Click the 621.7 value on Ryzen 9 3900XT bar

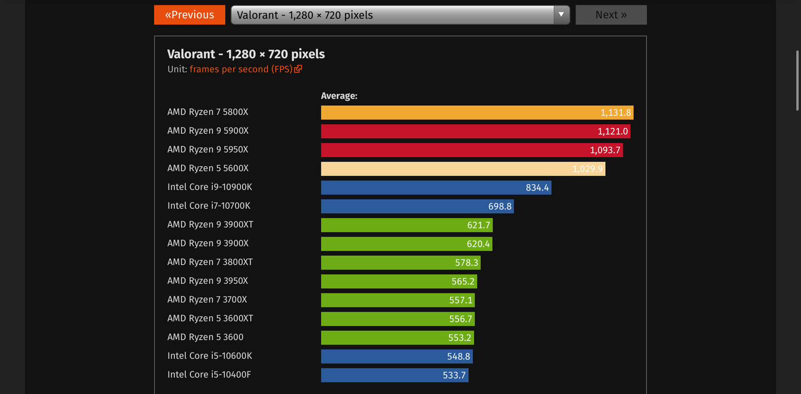pyautogui.click(x=479, y=225)
